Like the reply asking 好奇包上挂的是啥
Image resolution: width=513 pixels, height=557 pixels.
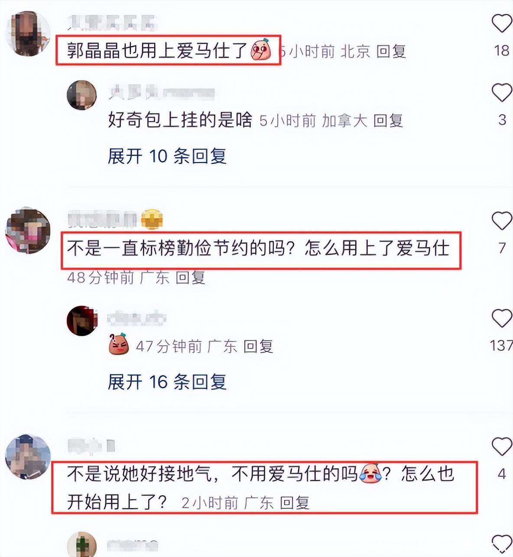(502, 92)
